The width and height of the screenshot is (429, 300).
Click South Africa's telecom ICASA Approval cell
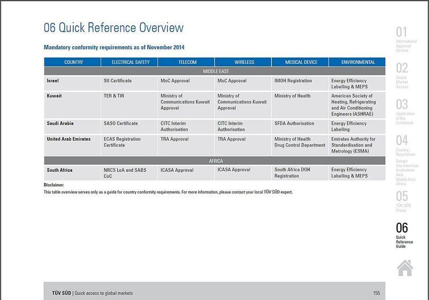pos(186,173)
